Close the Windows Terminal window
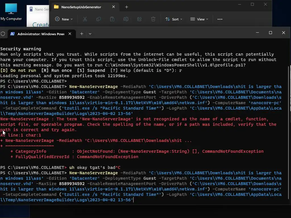 coord(284,33)
